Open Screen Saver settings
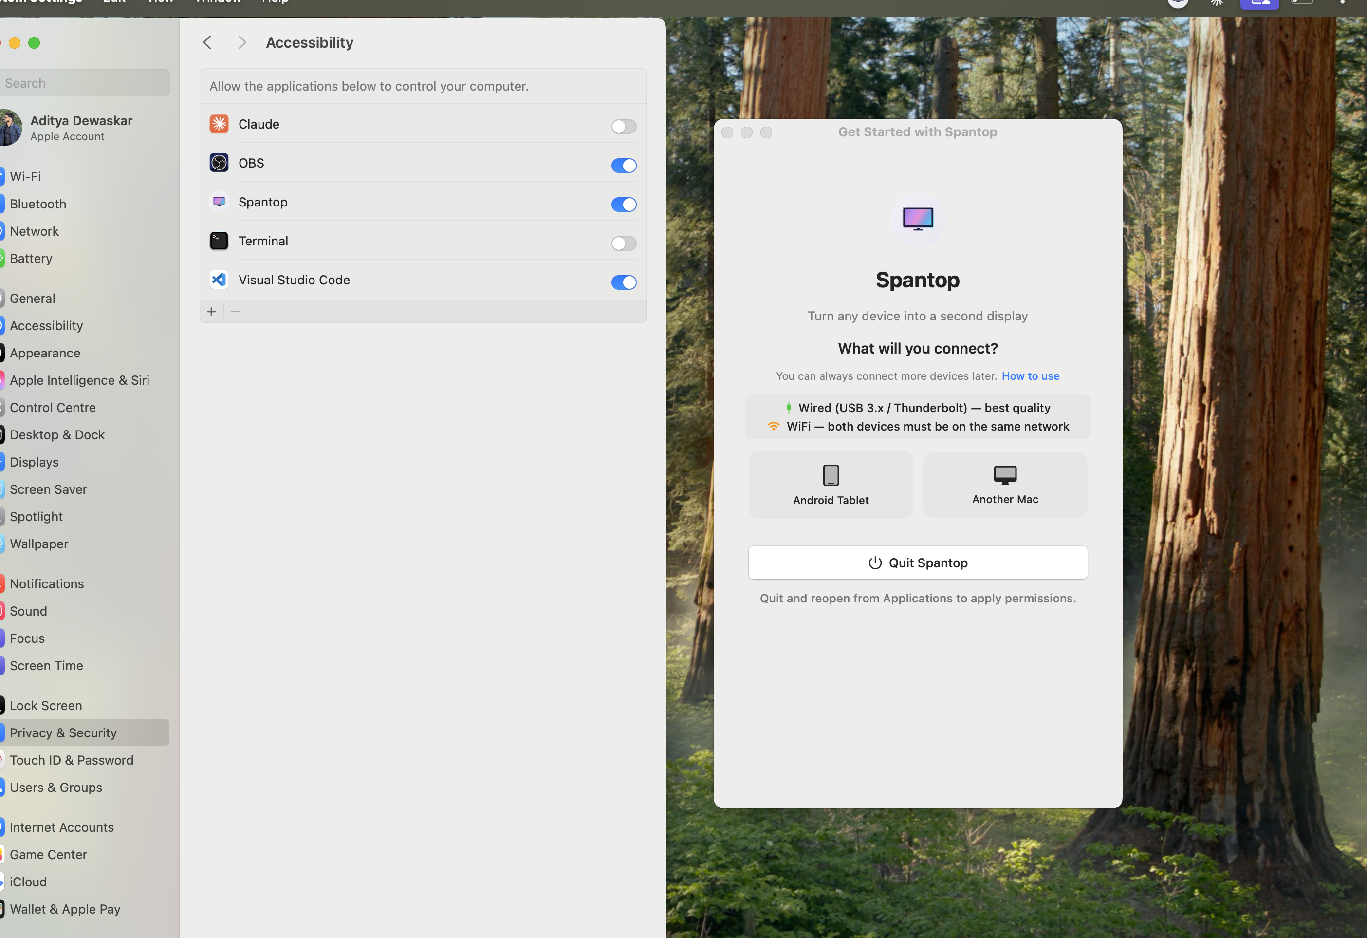This screenshot has width=1367, height=938. click(x=85, y=489)
